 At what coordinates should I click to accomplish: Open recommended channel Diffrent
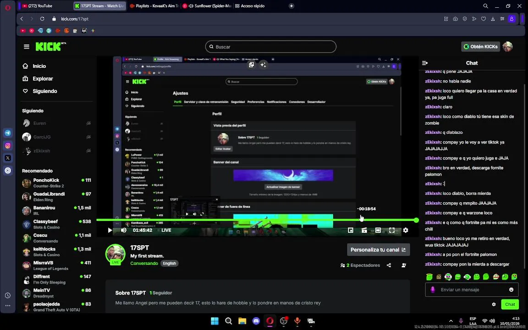pos(56,280)
